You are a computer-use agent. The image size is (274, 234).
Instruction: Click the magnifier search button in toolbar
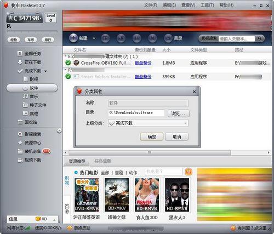click(x=259, y=38)
